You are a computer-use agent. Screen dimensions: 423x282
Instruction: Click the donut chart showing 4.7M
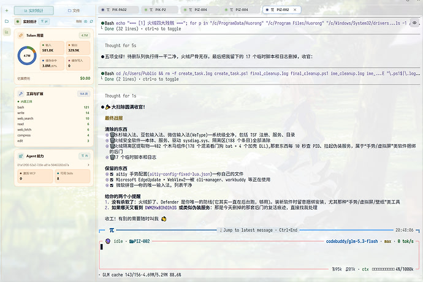(27, 56)
